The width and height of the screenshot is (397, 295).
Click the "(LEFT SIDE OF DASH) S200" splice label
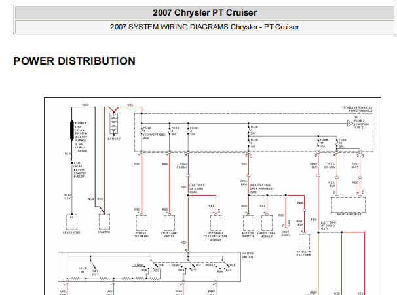point(328,226)
